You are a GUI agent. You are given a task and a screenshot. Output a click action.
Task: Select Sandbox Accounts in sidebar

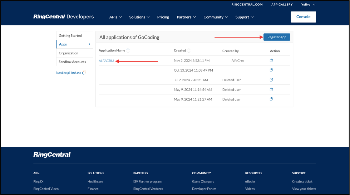[75, 62]
